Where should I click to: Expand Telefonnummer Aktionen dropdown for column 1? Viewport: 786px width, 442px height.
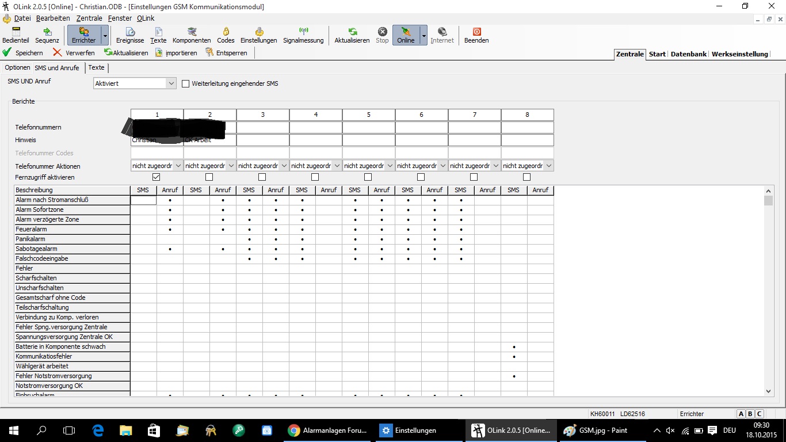coord(178,166)
